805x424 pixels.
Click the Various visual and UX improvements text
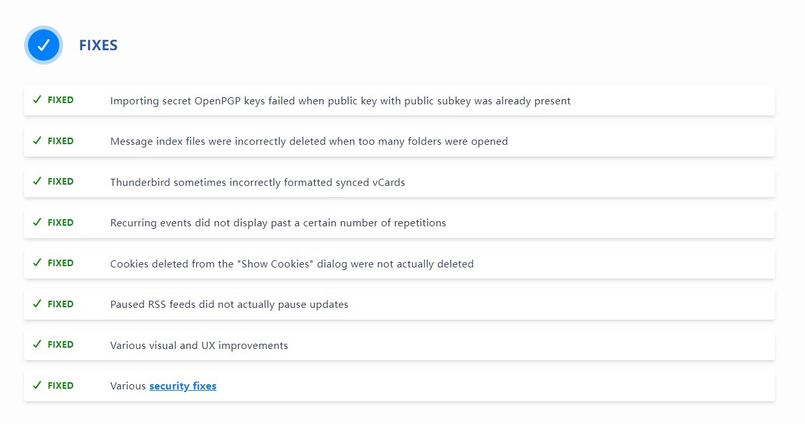point(199,346)
